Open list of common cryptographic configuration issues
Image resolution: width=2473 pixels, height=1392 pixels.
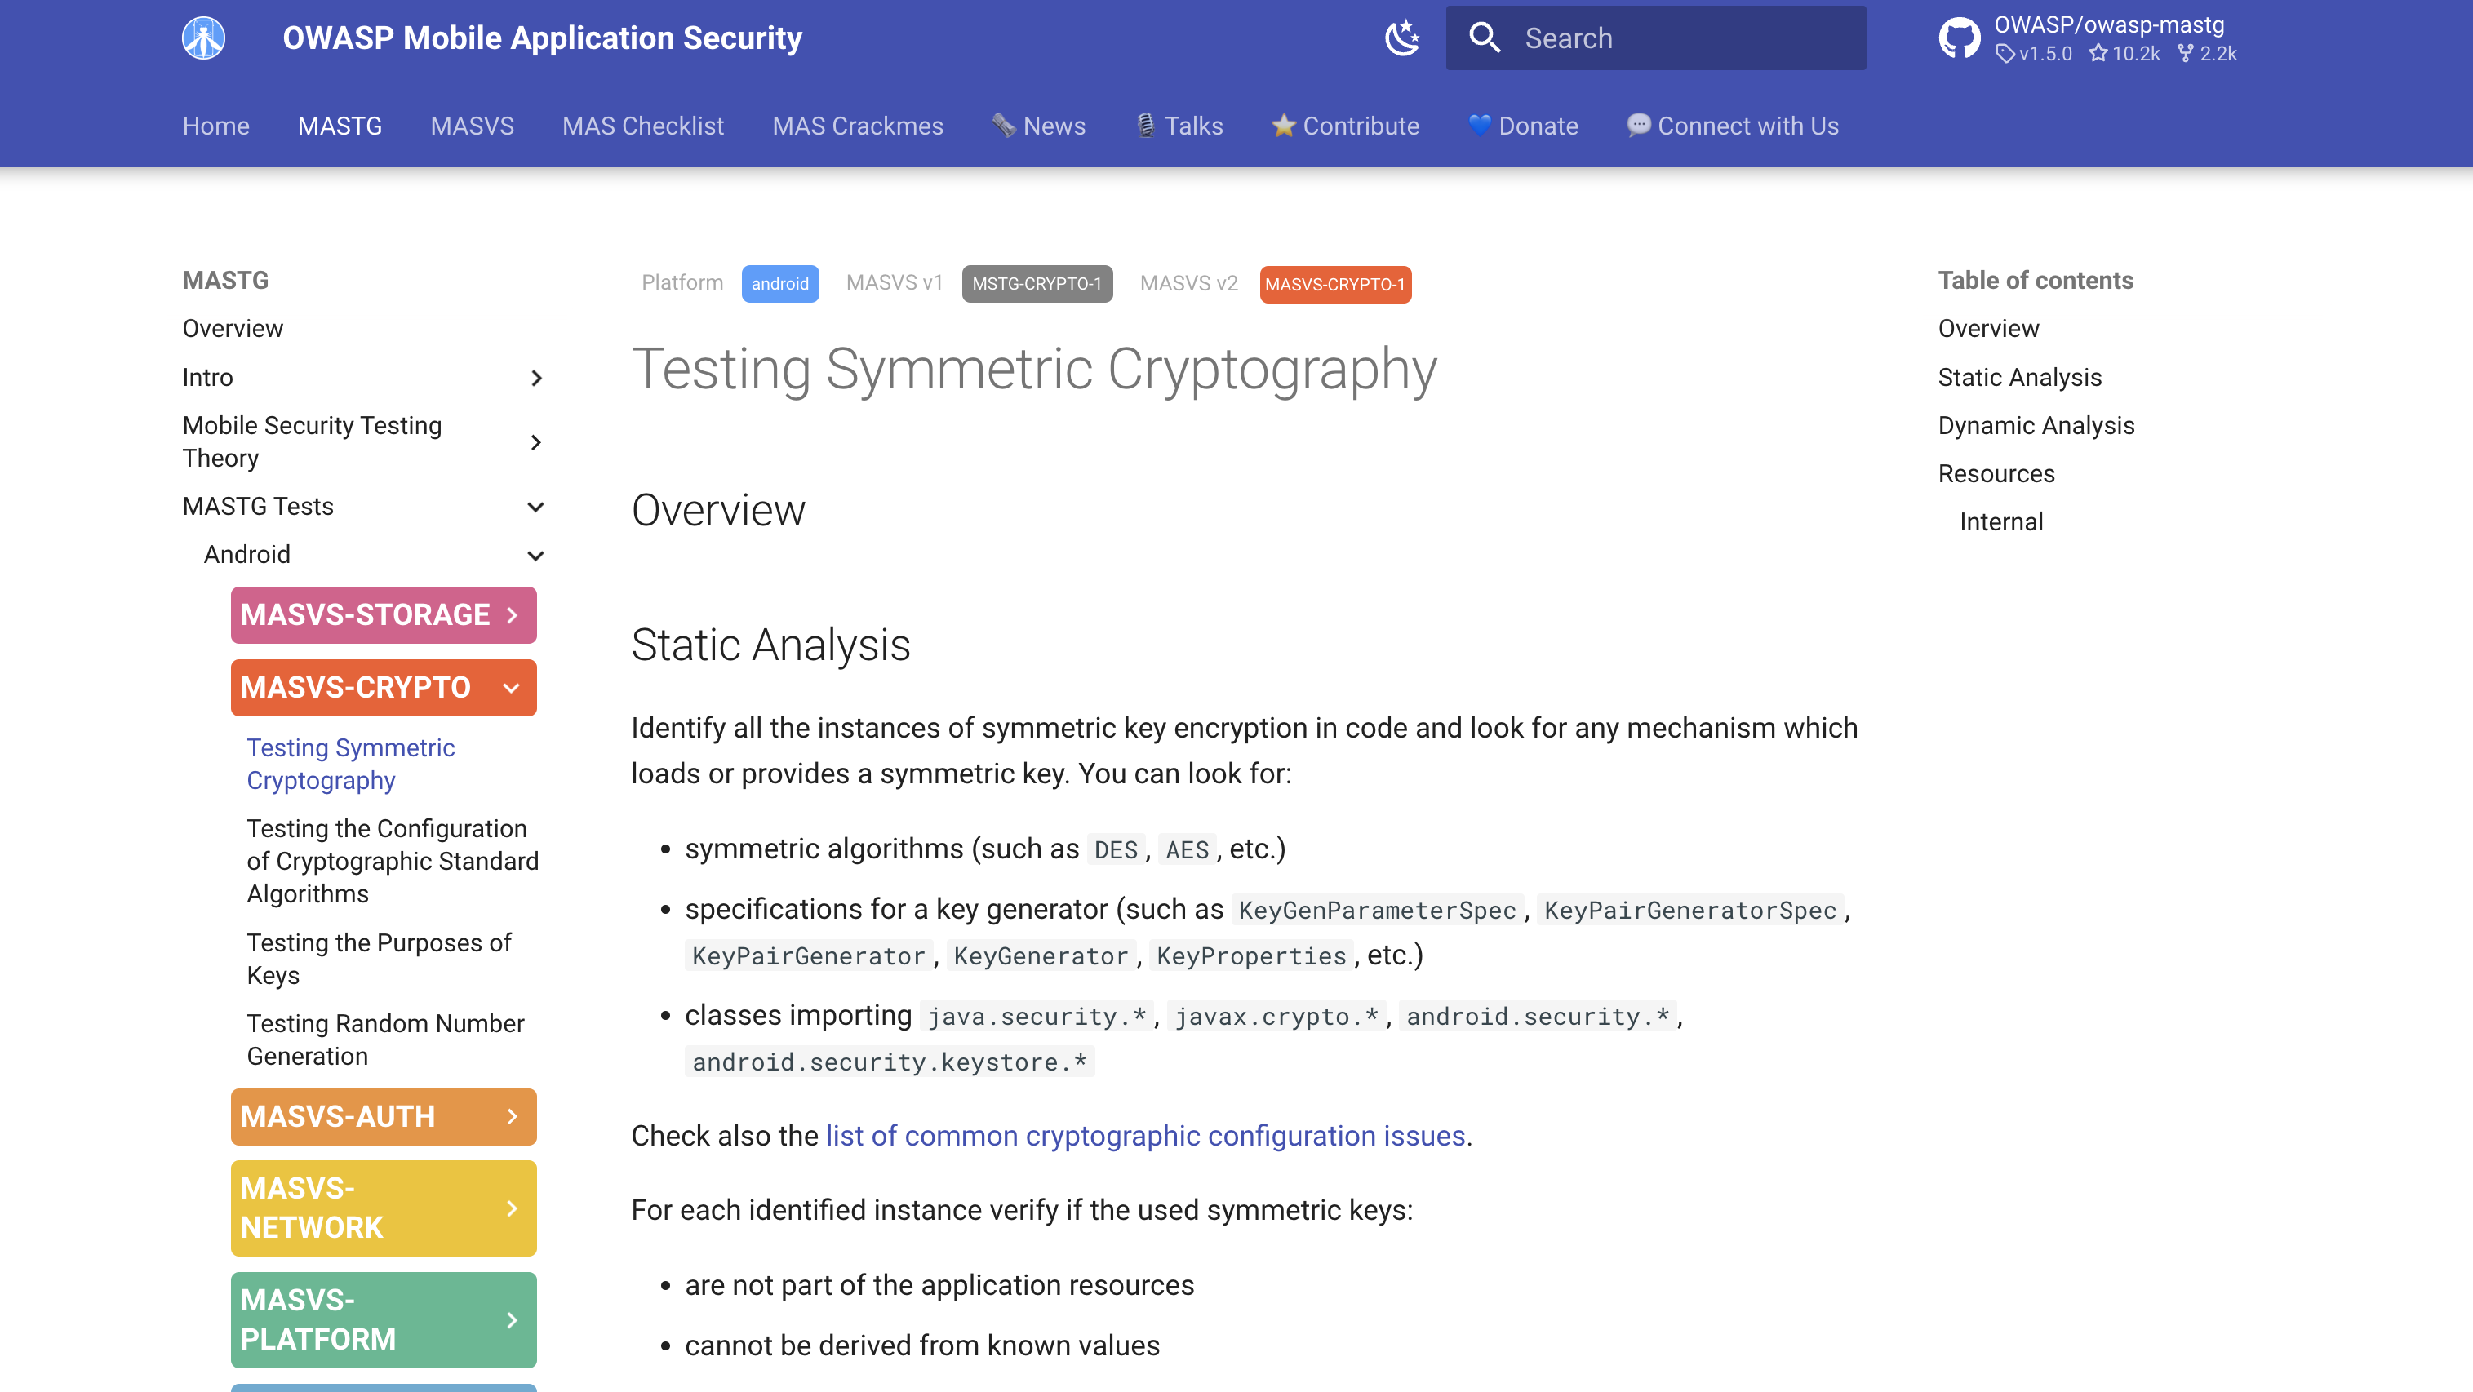(1145, 1136)
